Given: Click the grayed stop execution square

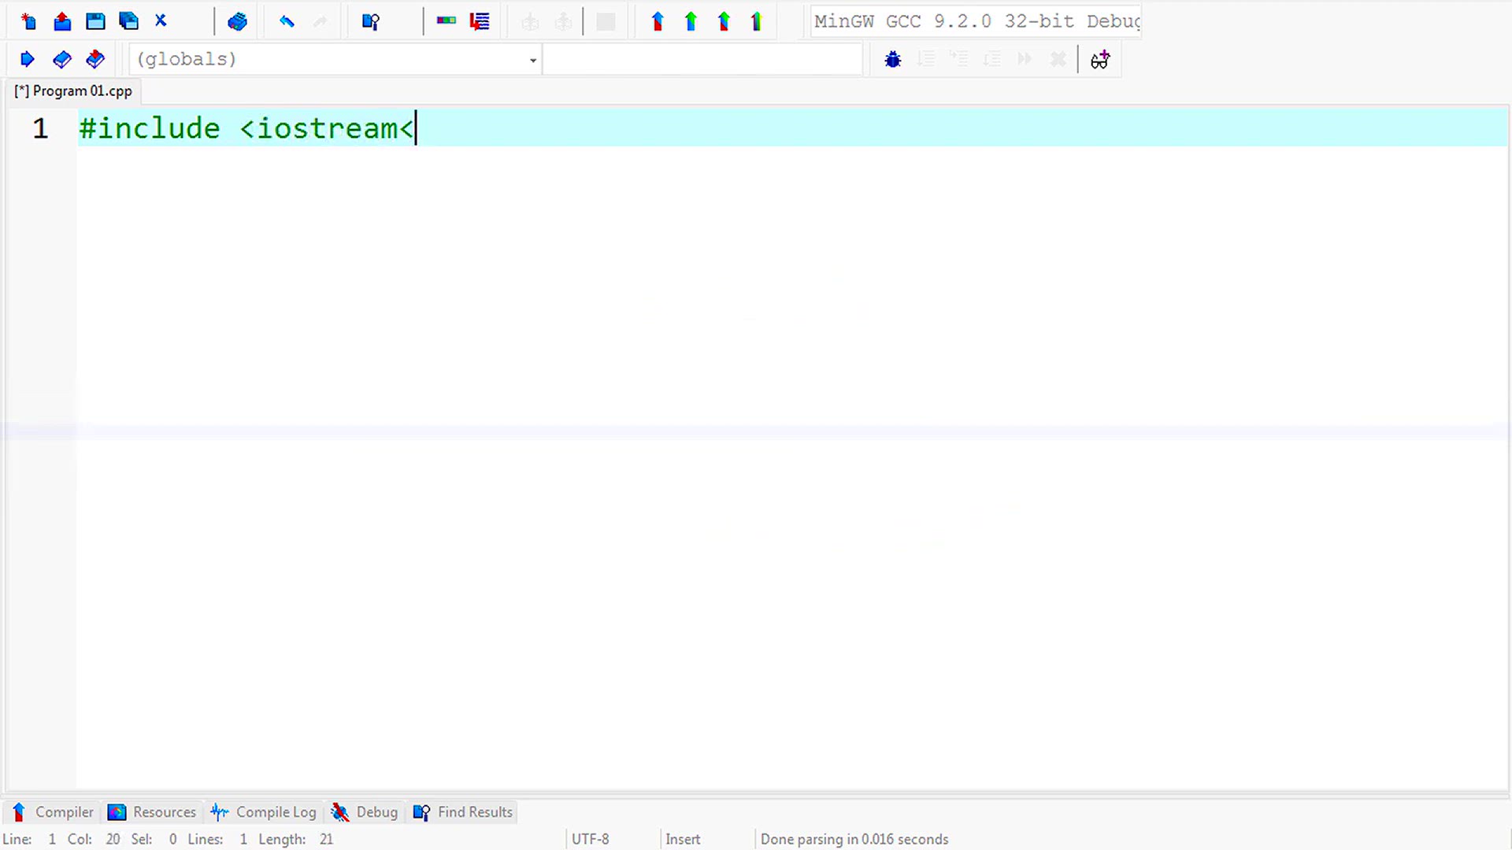Looking at the screenshot, I should pyautogui.click(x=606, y=22).
